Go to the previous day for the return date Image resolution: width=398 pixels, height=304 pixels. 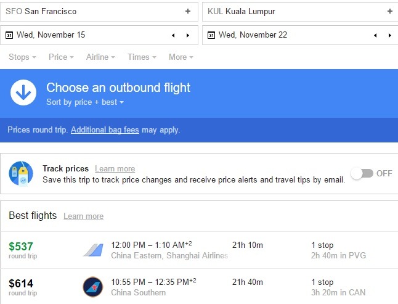tap(375, 35)
